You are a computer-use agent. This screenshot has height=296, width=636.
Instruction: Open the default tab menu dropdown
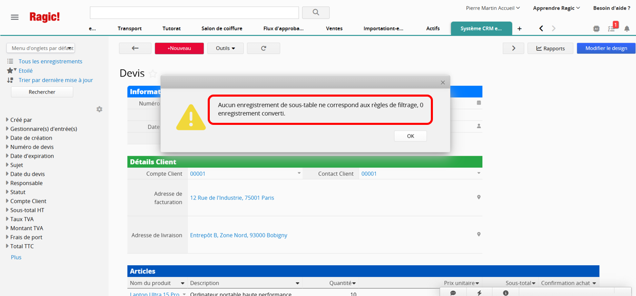click(41, 48)
